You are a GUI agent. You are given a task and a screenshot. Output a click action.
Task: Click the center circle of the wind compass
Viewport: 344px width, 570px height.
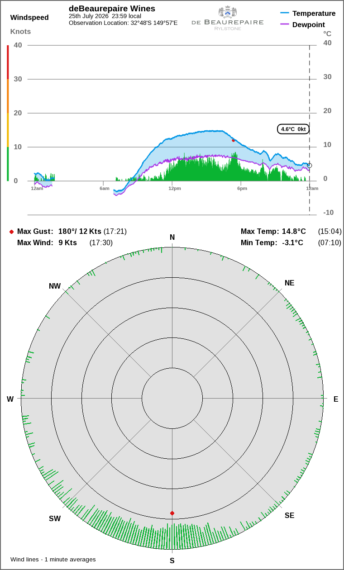(x=172, y=399)
